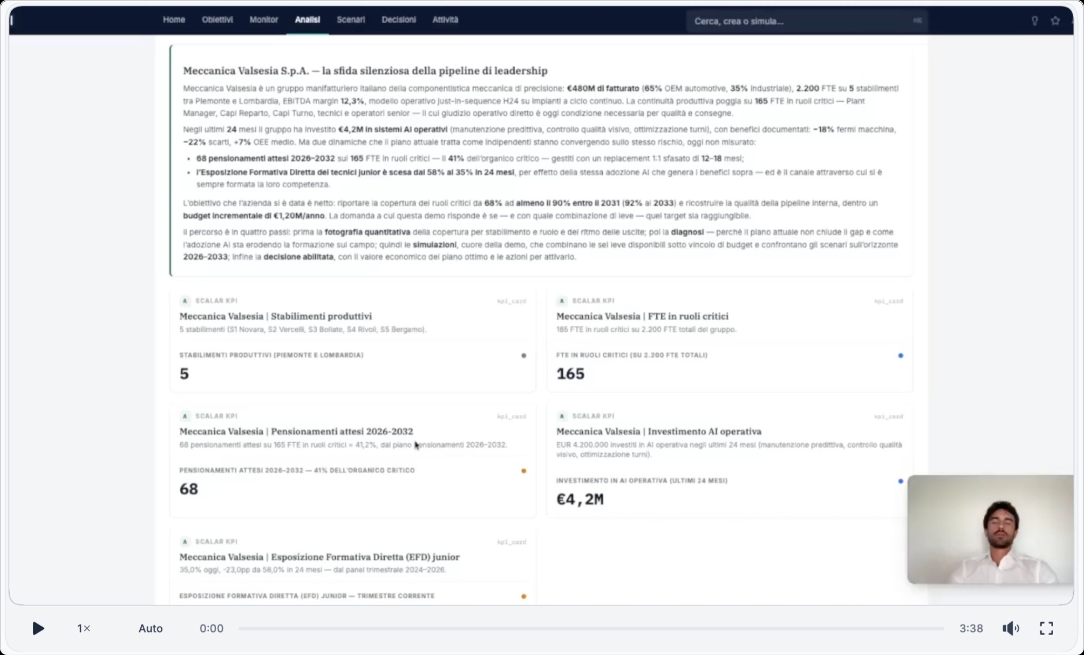Click the kpi_card tag on FTE in ruoli critici card
Viewport: 1084px width, 655px height.
tap(889, 301)
